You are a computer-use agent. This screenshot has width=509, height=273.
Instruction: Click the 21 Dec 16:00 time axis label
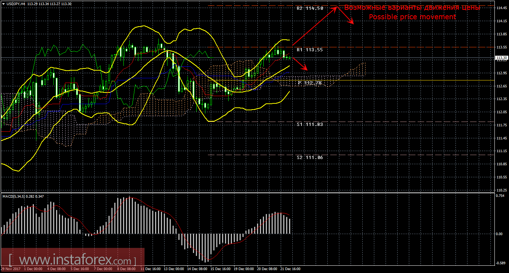pyautogui.click(x=290, y=269)
